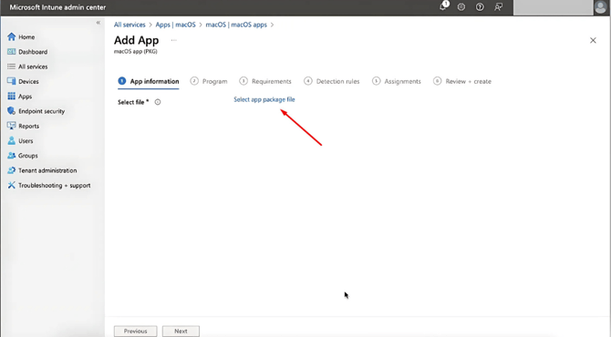The width and height of the screenshot is (611, 337).
Task: Open the user account avatar
Action: 600,7
